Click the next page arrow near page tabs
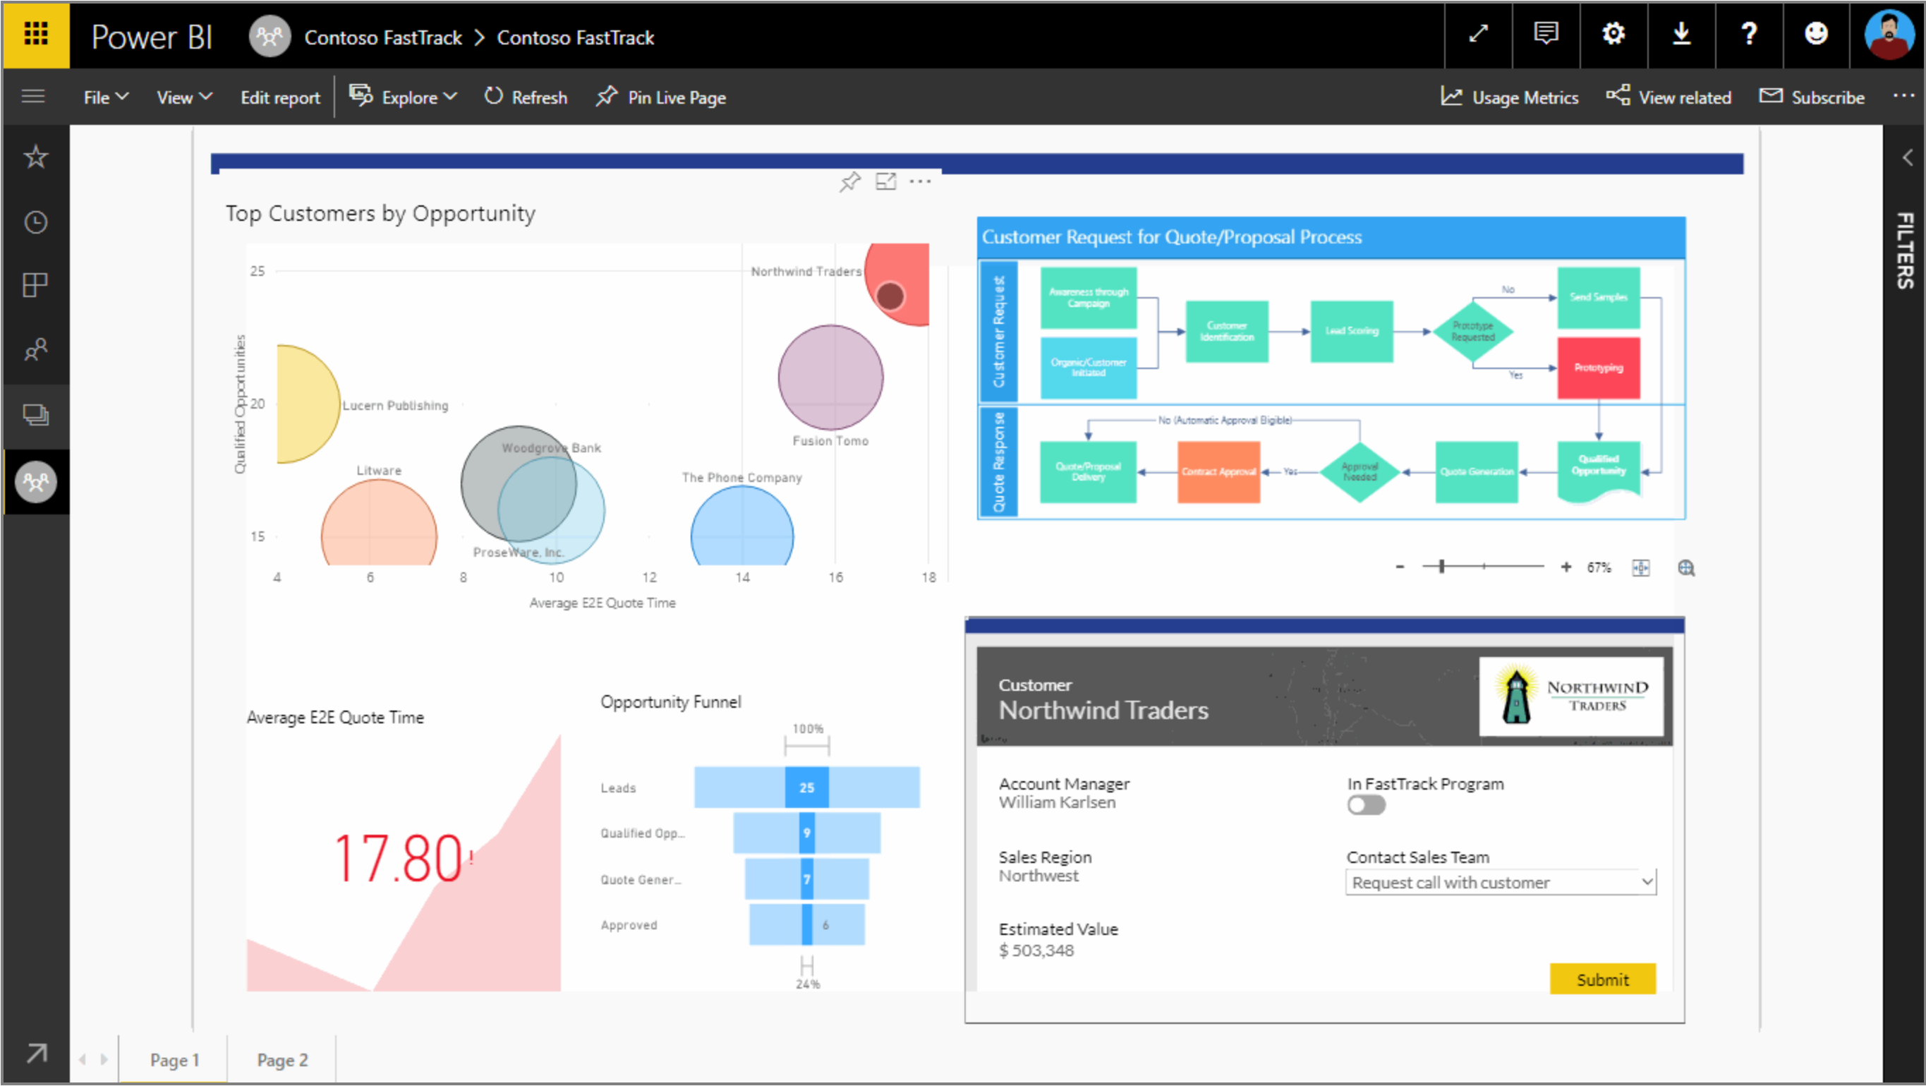Image resolution: width=1926 pixels, height=1086 pixels. tap(104, 1060)
